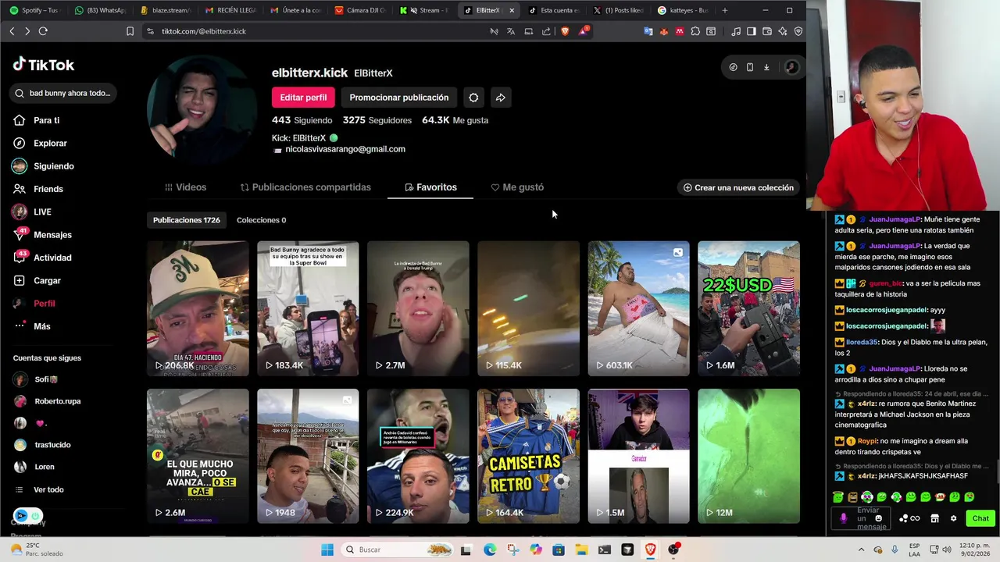Open the Brave playlist music icon
Image resolution: width=1000 pixels, height=562 pixels.
pyautogui.click(x=735, y=31)
